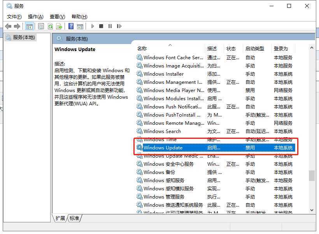The width and height of the screenshot is (319, 234).
Task: Select the Windows Remote Management service
Action: pyautogui.click(x=174, y=123)
